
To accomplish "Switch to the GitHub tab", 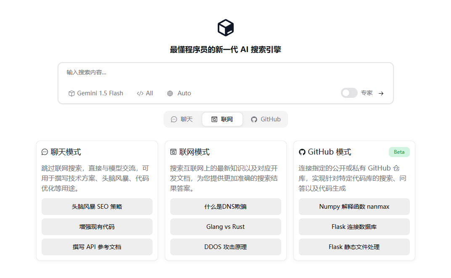I will (x=266, y=119).
